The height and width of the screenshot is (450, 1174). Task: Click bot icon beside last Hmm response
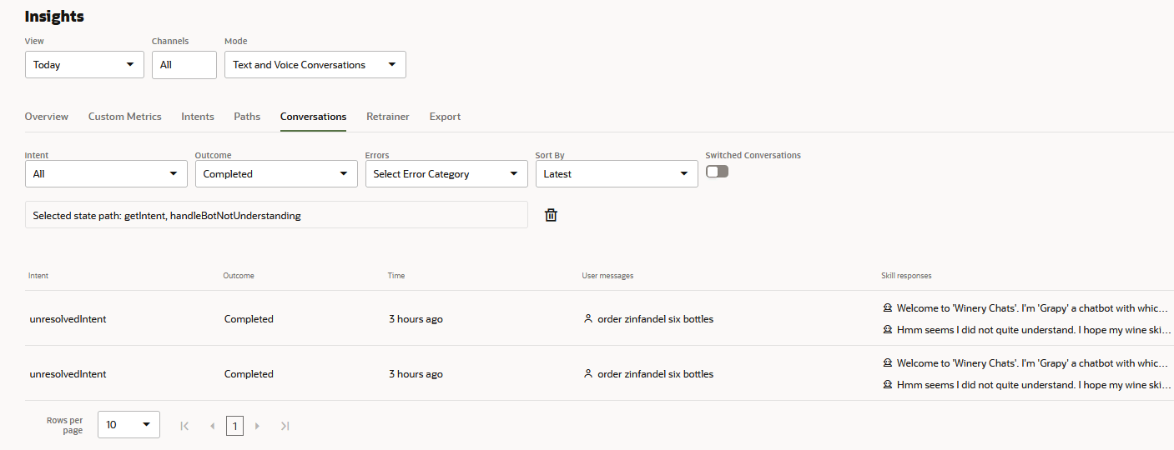pos(887,385)
